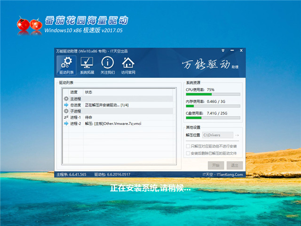This screenshot has height=226, width=301.
Task: Enable 安装后删除已解压的驱动文件 checkbox
Action: (188, 153)
